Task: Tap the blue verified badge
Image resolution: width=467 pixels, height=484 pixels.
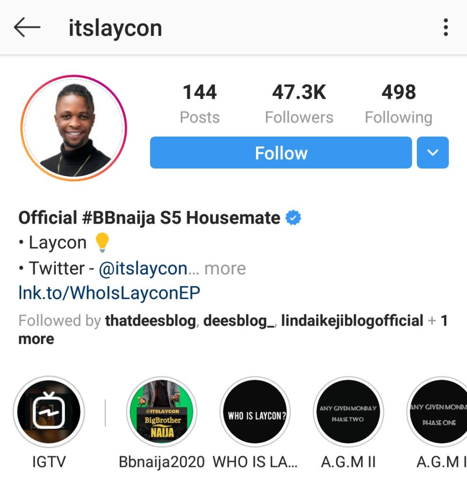Action: [x=293, y=217]
